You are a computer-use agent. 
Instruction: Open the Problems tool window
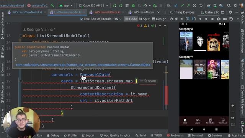pyautogui.click(x=175, y=135)
